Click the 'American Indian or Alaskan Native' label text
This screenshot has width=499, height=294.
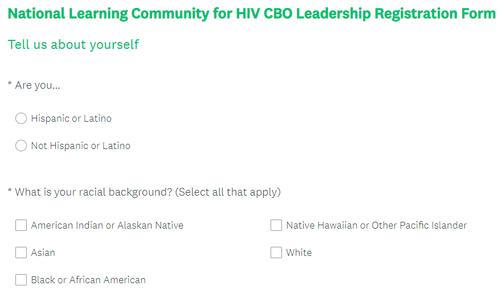(107, 225)
